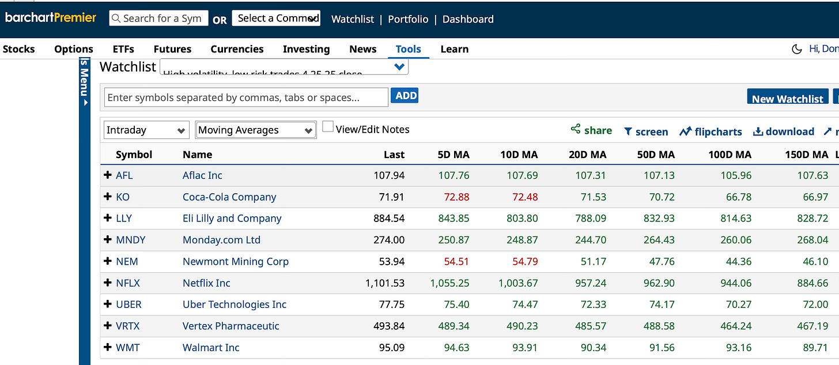Expand the AFL row plus icon
The image size is (839, 365).
coord(107,175)
